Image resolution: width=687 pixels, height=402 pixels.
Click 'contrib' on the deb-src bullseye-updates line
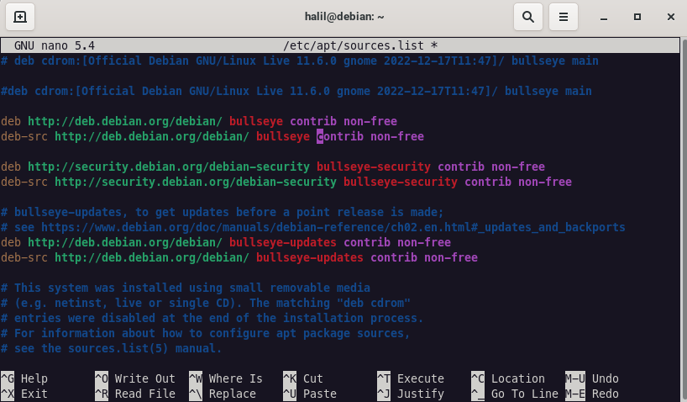coord(394,257)
